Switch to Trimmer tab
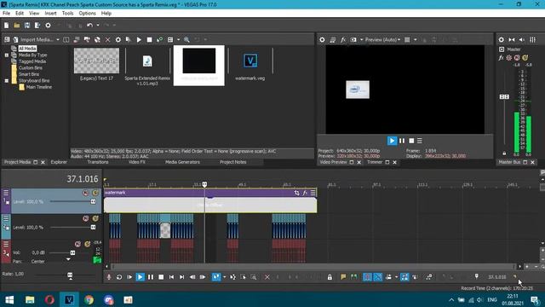This screenshot has height=307, width=545. point(375,162)
